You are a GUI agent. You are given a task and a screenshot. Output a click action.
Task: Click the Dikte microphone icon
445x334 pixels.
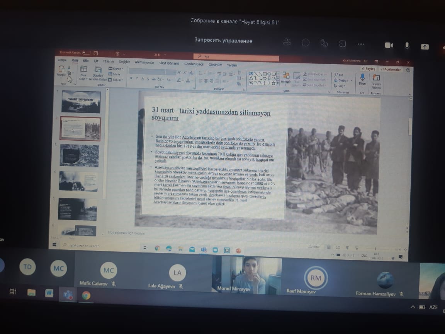coord(362,77)
